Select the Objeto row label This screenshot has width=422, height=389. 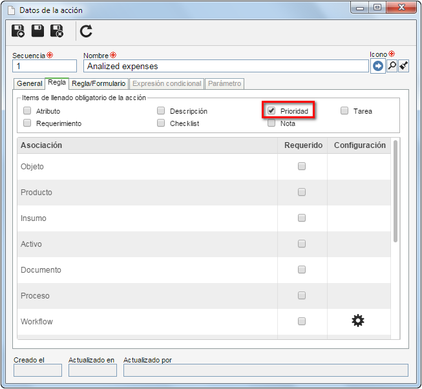[32, 167]
